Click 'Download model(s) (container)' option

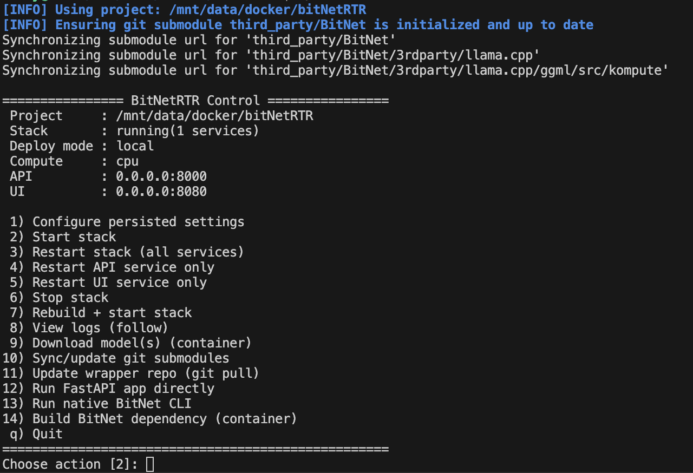[x=142, y=343]
